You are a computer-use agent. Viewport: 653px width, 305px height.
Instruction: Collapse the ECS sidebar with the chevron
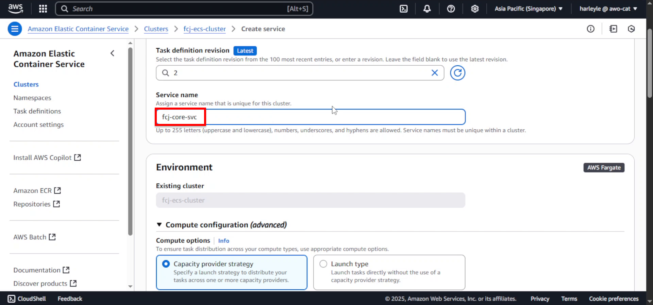tap(113, 53)
